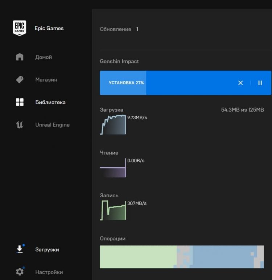
Task: Cancel the Genshin Impact installation with X
Action: point(240,83)
